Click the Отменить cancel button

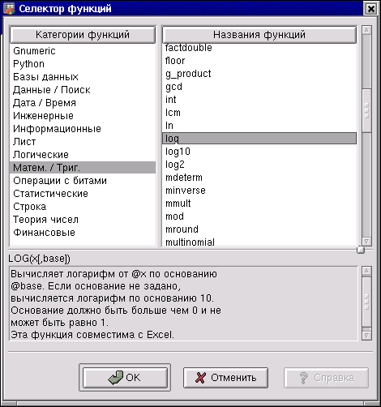pyautogui.click(x=225, y=378)
